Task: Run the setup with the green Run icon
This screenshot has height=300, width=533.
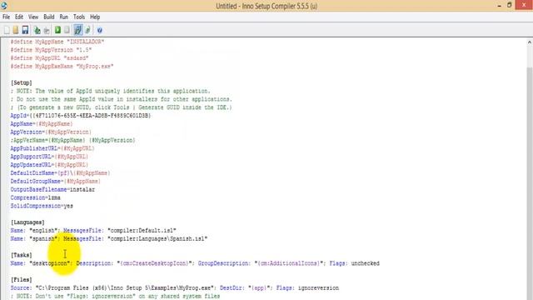Action: (x=57, y=30)
